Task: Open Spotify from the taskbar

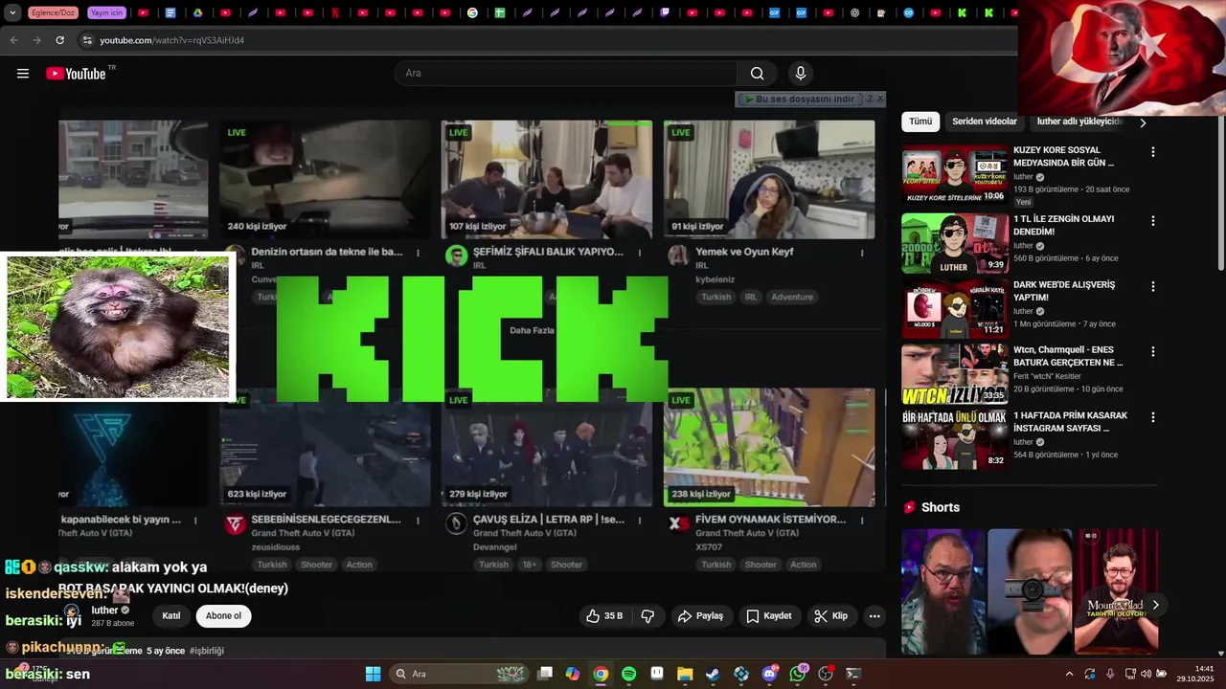Action: [x=629, y=674]
